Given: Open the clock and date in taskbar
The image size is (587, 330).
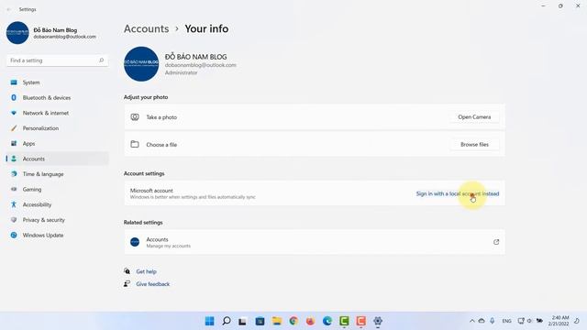Looking at the screenshot, I should [x=559, y=321].
